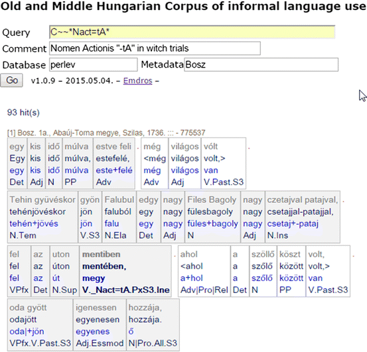367x352 pixels.
Task: Focus the Query input field
Action: click(192, 32)
